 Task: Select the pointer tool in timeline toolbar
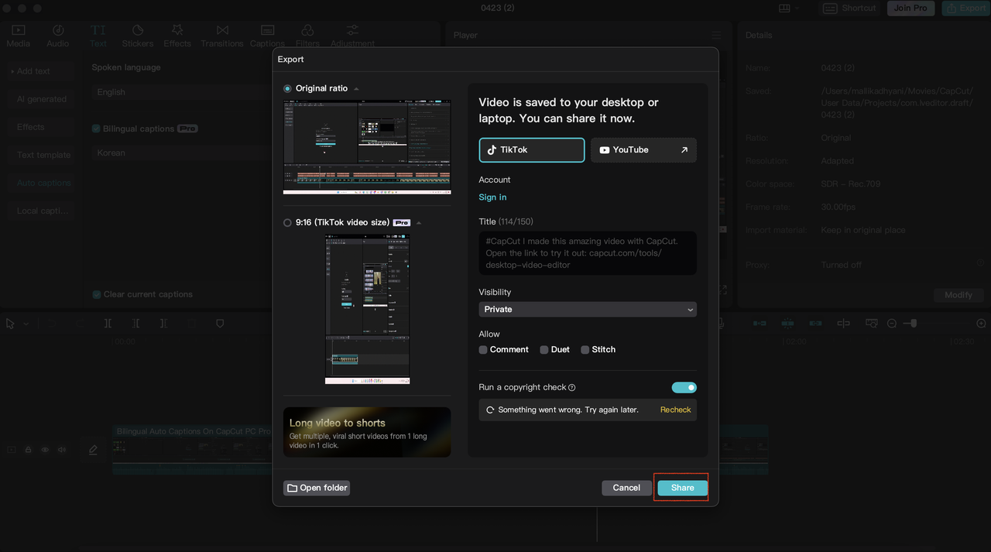coord(10,324)
